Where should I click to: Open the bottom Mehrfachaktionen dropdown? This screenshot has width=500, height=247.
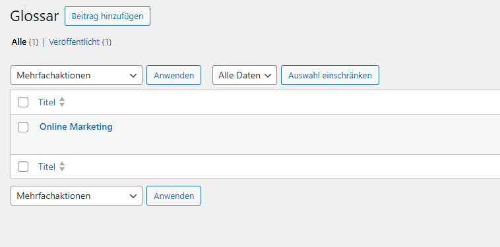[x=77, y=196]
